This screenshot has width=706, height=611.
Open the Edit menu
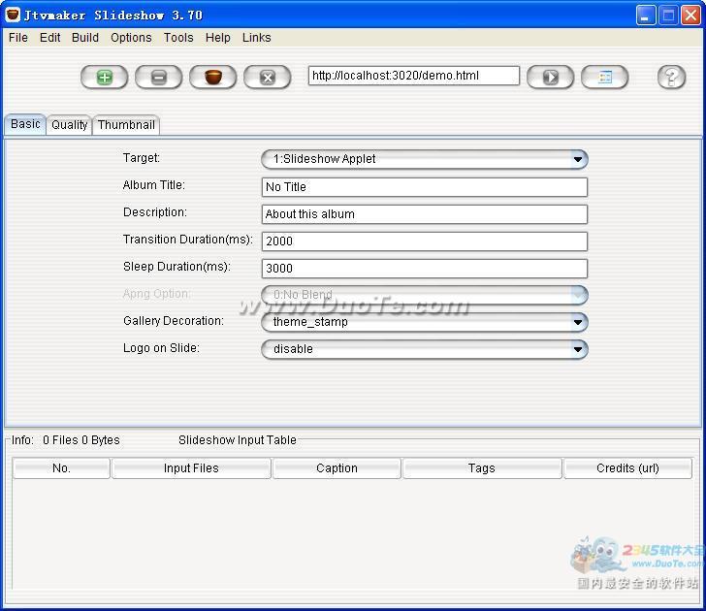pyautogui.click(x=50, y=38)
